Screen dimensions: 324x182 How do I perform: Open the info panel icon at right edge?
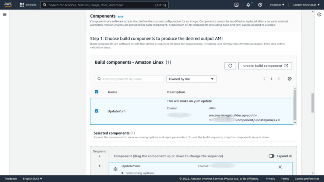319,14
